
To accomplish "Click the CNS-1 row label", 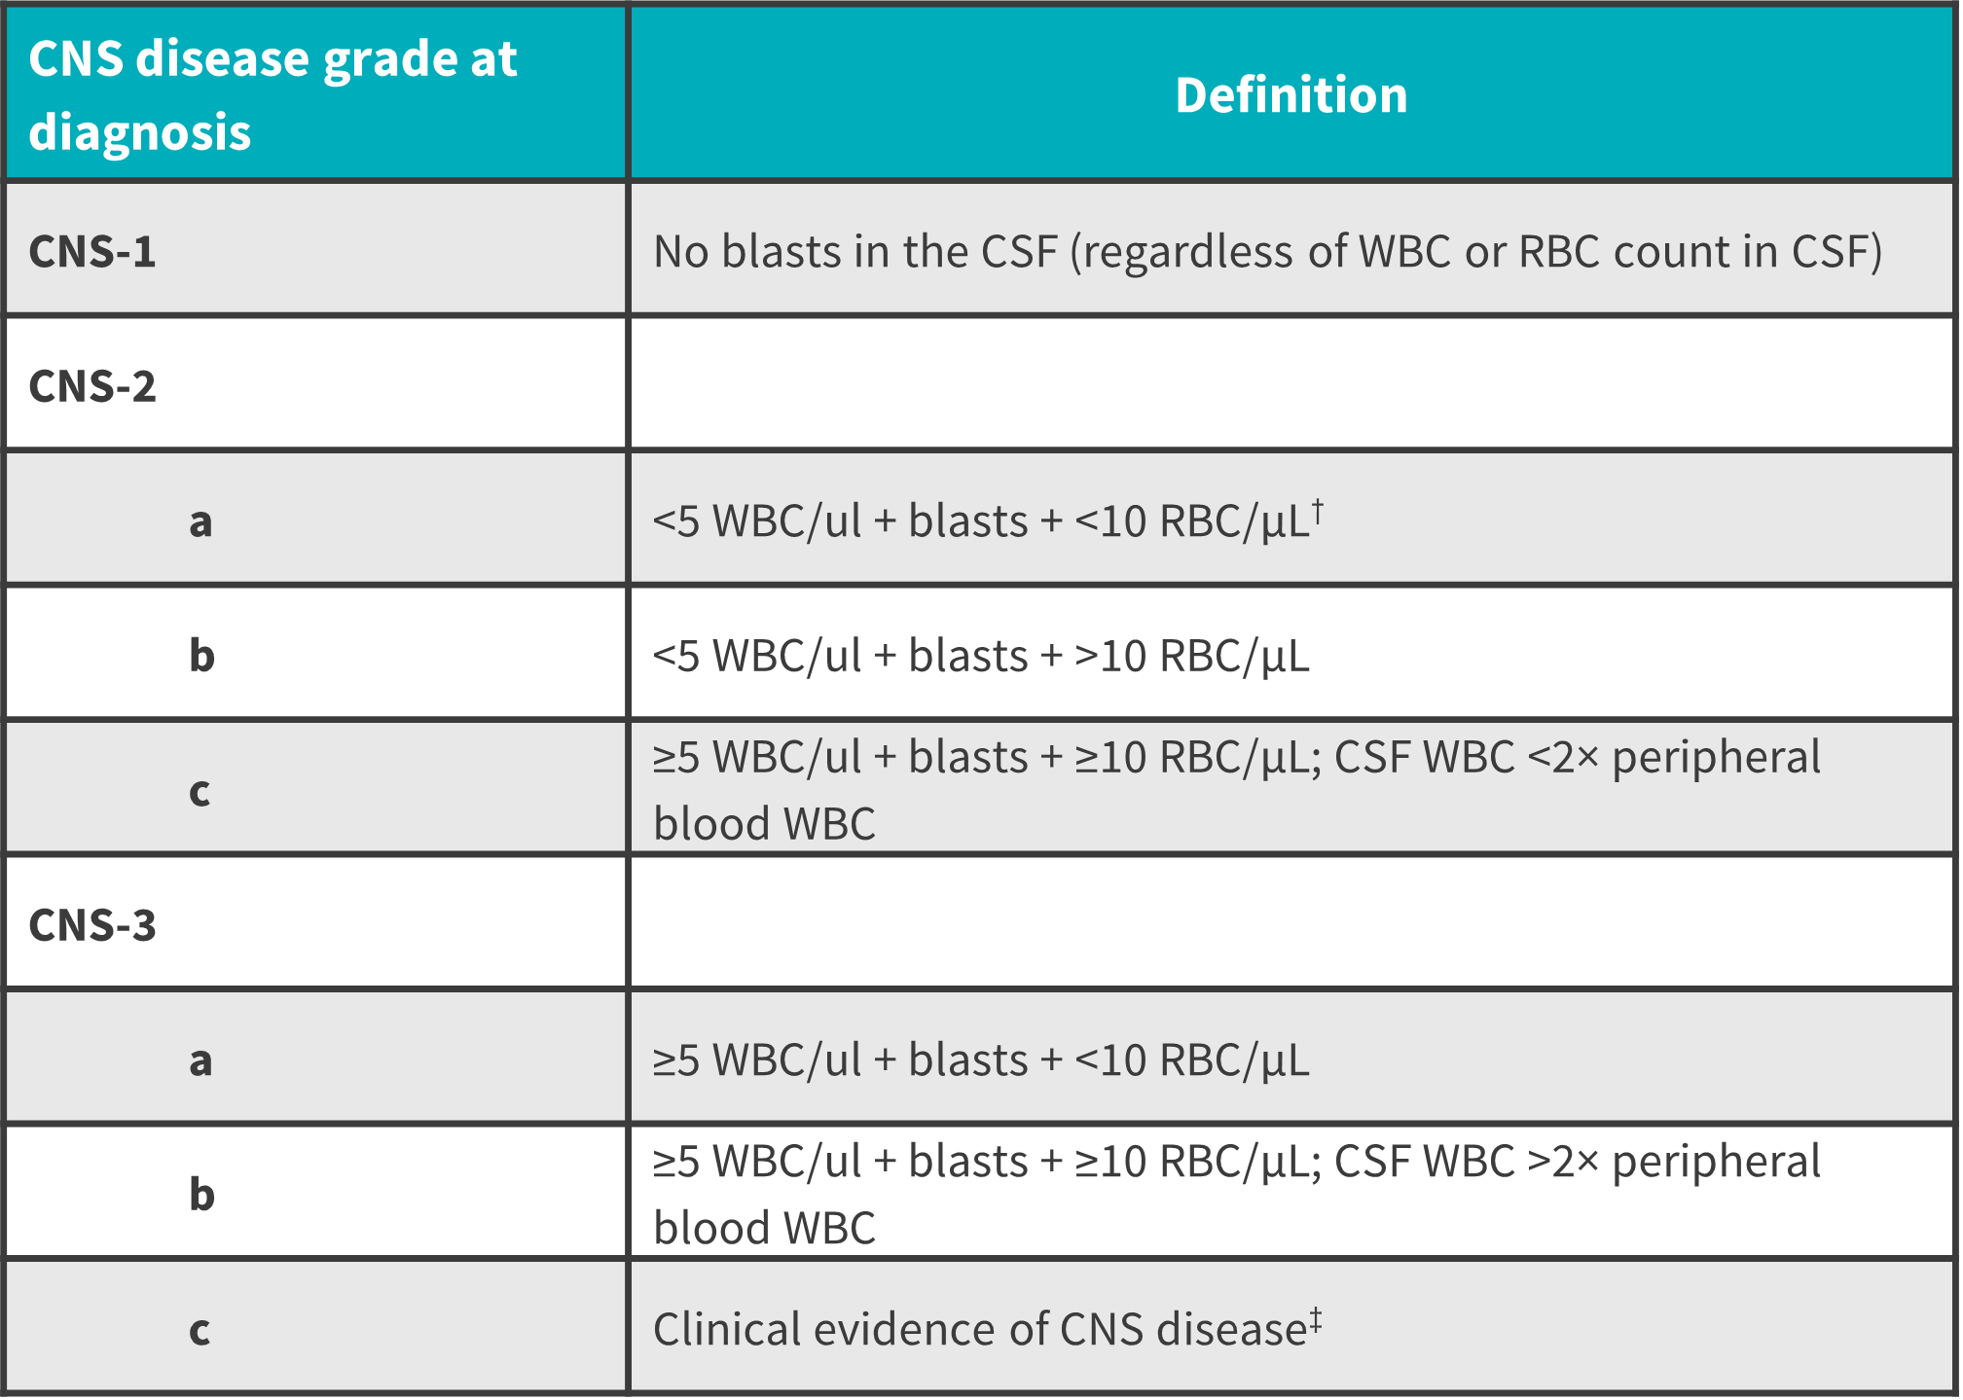I will point(92,252).
